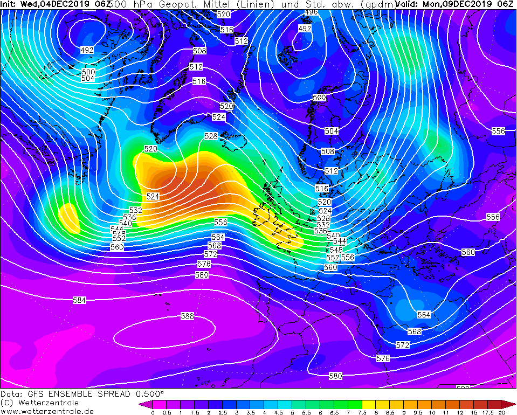517x415 pixels.
Task: Click the 528 contour label near Iceland
Action: pos(211,136)
